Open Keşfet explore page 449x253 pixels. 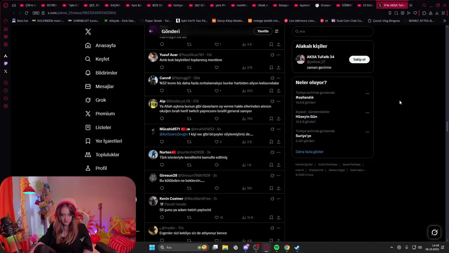(x=98, y=59)
